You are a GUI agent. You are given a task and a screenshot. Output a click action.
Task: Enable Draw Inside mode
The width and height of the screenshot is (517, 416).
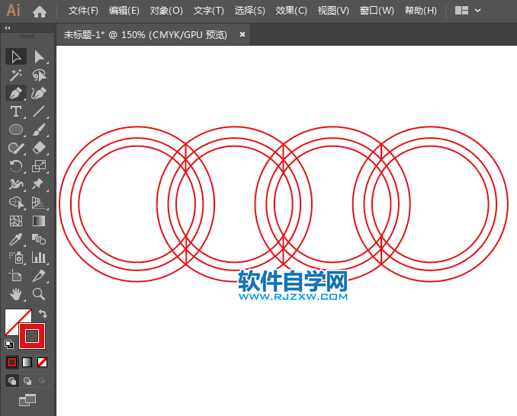pyautogui.click(x=42, y=381)
